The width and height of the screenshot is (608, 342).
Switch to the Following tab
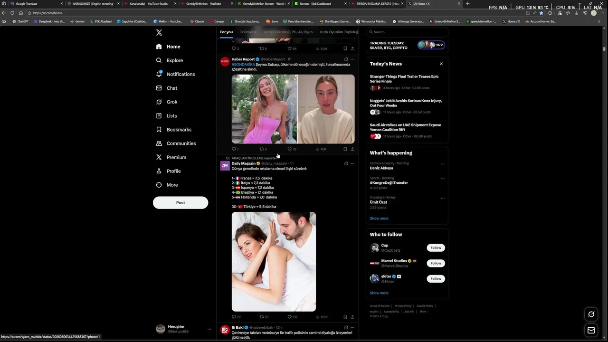click(248, 32)
